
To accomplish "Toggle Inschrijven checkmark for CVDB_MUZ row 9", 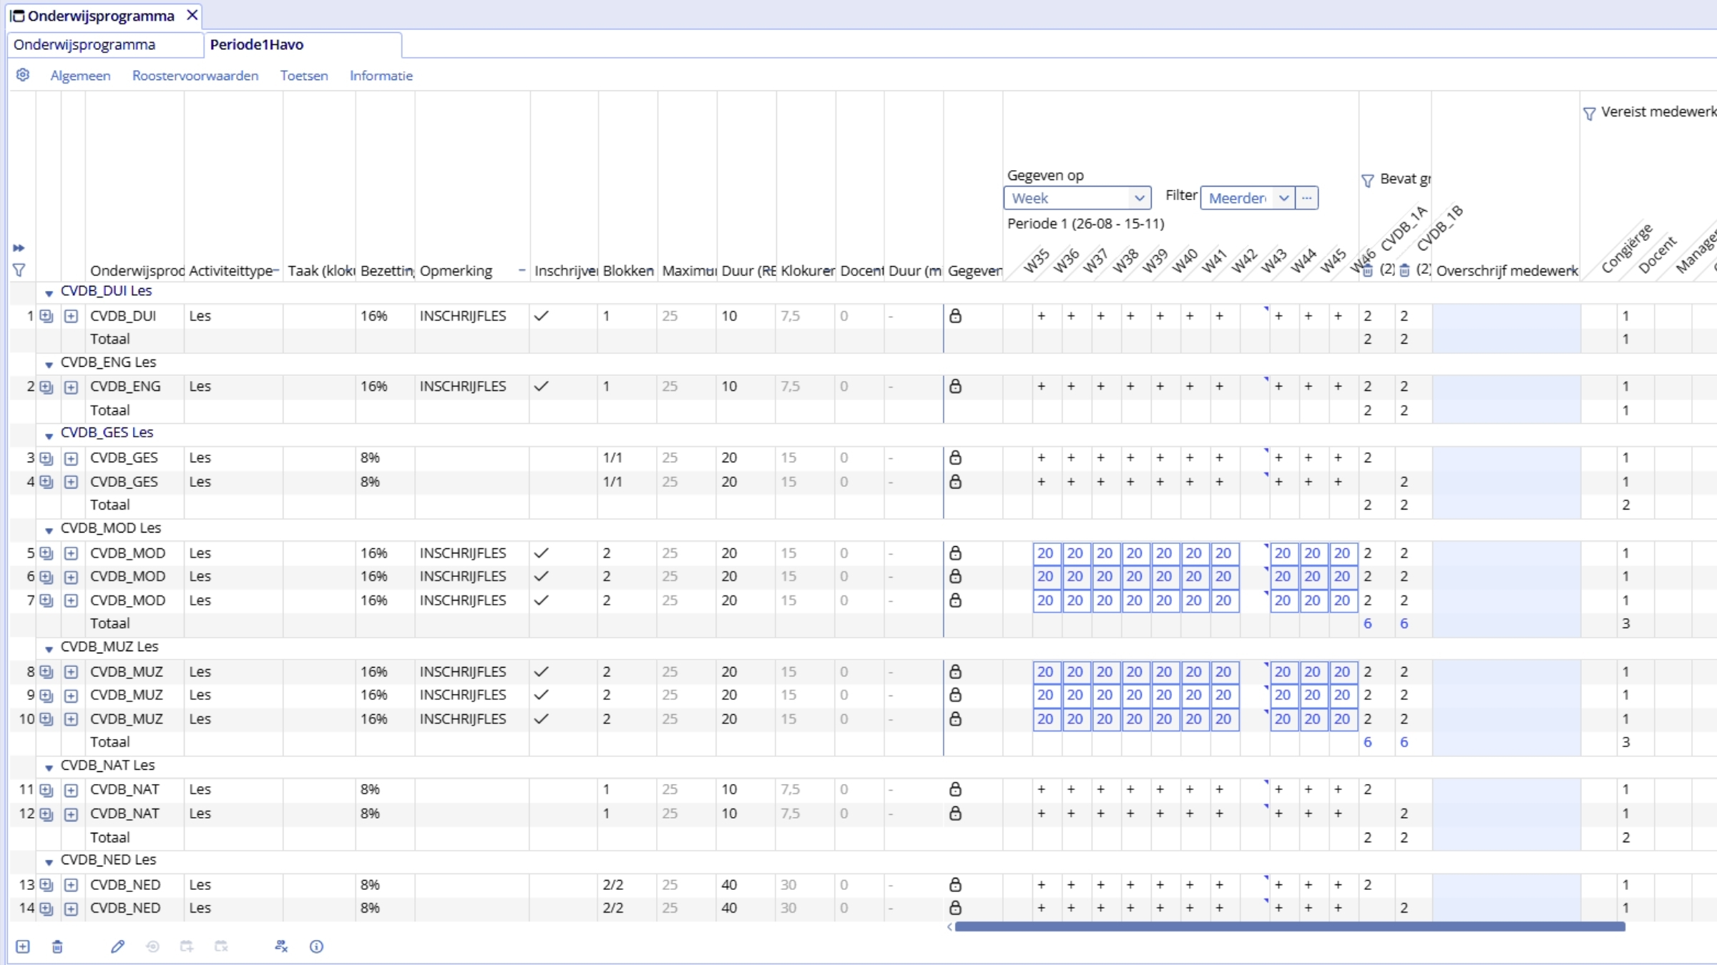I will tap(542, 695).
